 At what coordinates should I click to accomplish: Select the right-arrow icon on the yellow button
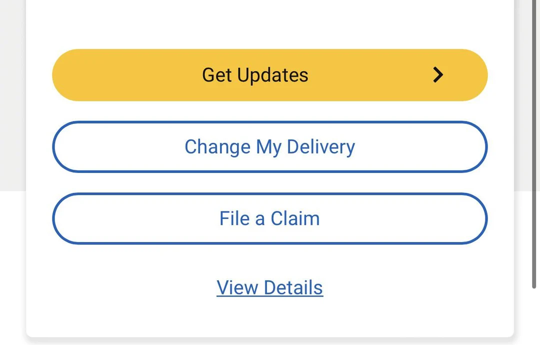pos(438,74)
